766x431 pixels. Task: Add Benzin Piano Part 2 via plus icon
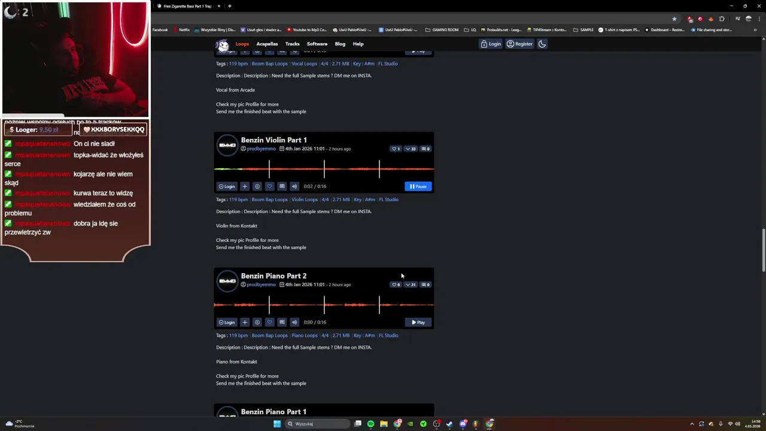pos(245,322)
